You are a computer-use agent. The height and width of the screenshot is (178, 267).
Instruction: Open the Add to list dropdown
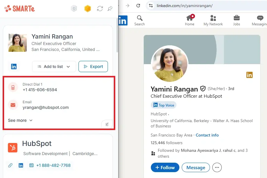tap(54, 66)
